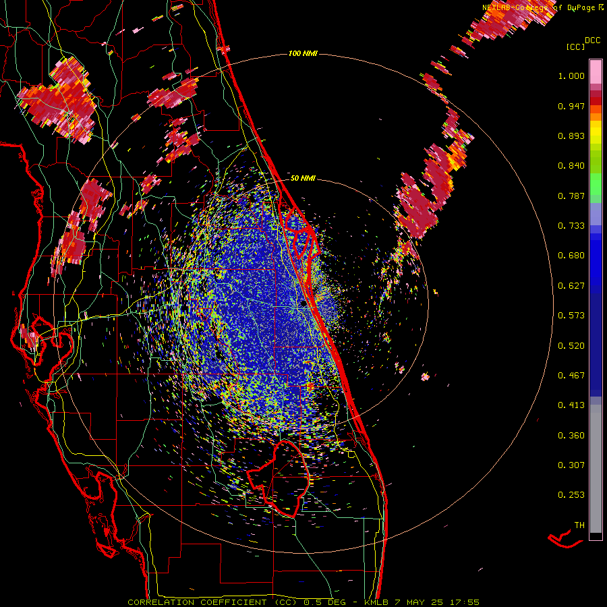Select the 0.520 legend value

click(571, 346)
